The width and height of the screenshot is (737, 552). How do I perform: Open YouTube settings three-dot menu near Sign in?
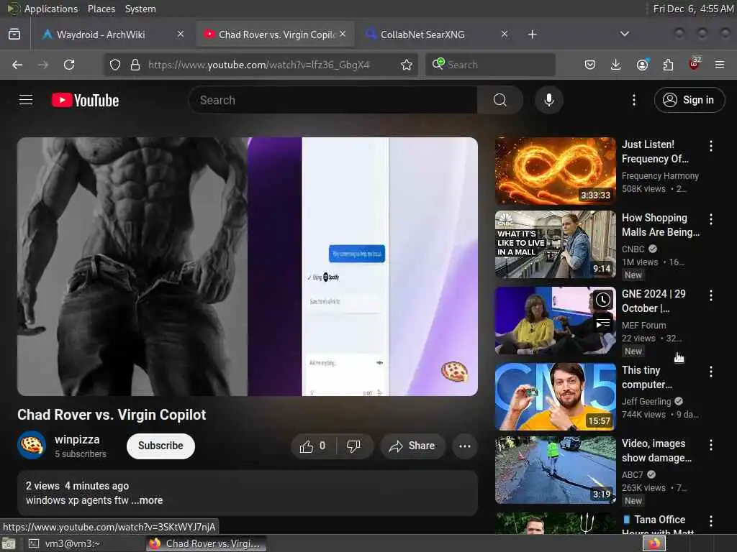click(x=633, y=100)
